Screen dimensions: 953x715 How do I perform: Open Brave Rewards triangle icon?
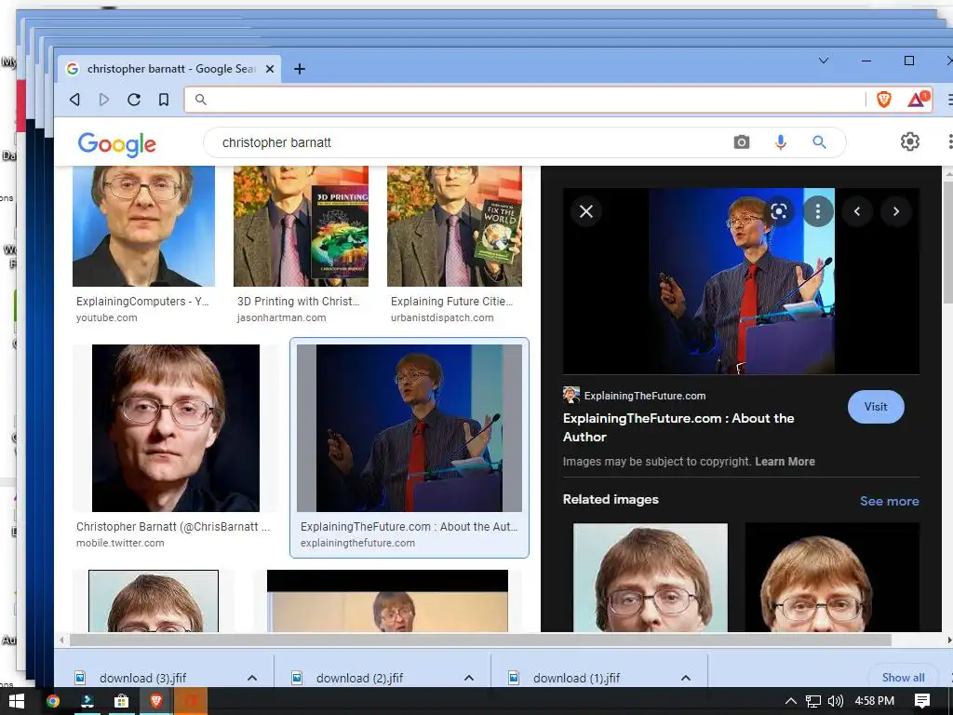point(918,99)
